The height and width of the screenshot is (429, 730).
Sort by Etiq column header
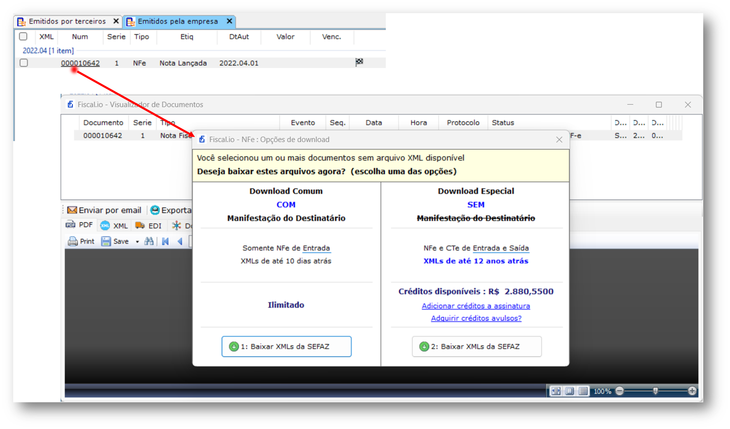(187, 37)
